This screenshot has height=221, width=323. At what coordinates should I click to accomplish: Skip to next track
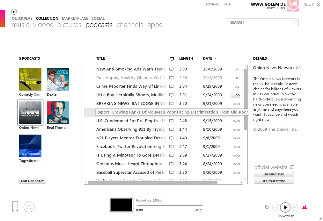pos(295,207)
